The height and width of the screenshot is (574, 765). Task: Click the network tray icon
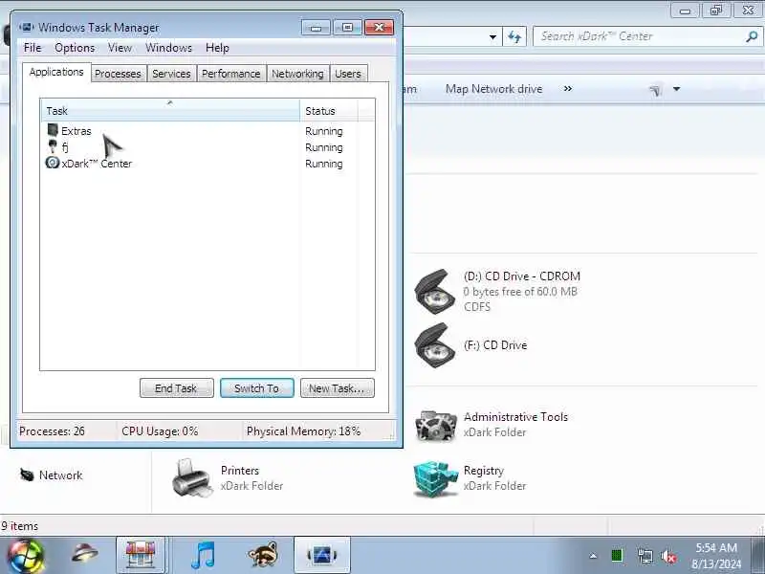(x=645, y=556)
